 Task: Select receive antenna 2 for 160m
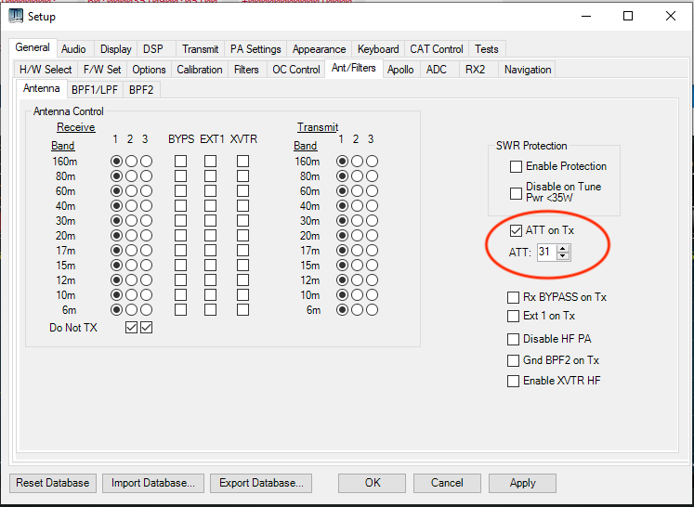pyautogui.click(x=131, y=162)
